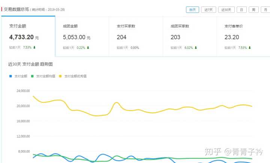This screenshot has height=163, width=270.
Task: Toggle green 支付金额均值 legend series
Action: 43,76
